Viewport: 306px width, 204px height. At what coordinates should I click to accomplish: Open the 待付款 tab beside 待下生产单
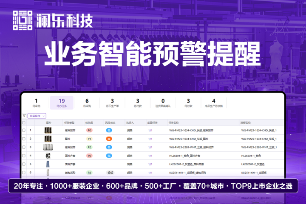tap(138, 103)
